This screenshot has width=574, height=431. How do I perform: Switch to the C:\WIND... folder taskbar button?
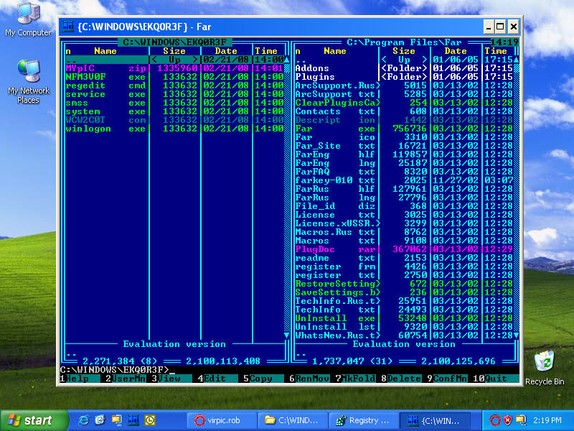[x=292, y=420]
